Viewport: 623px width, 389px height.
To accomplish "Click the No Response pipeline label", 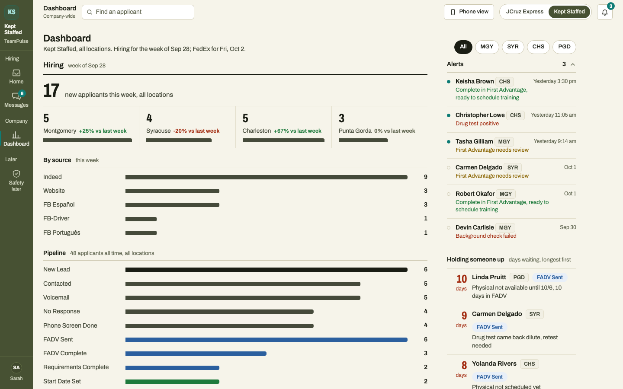I will [x=61, y=312].
